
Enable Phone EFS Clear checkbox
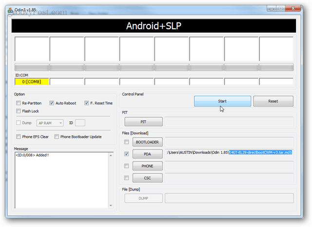19,137
